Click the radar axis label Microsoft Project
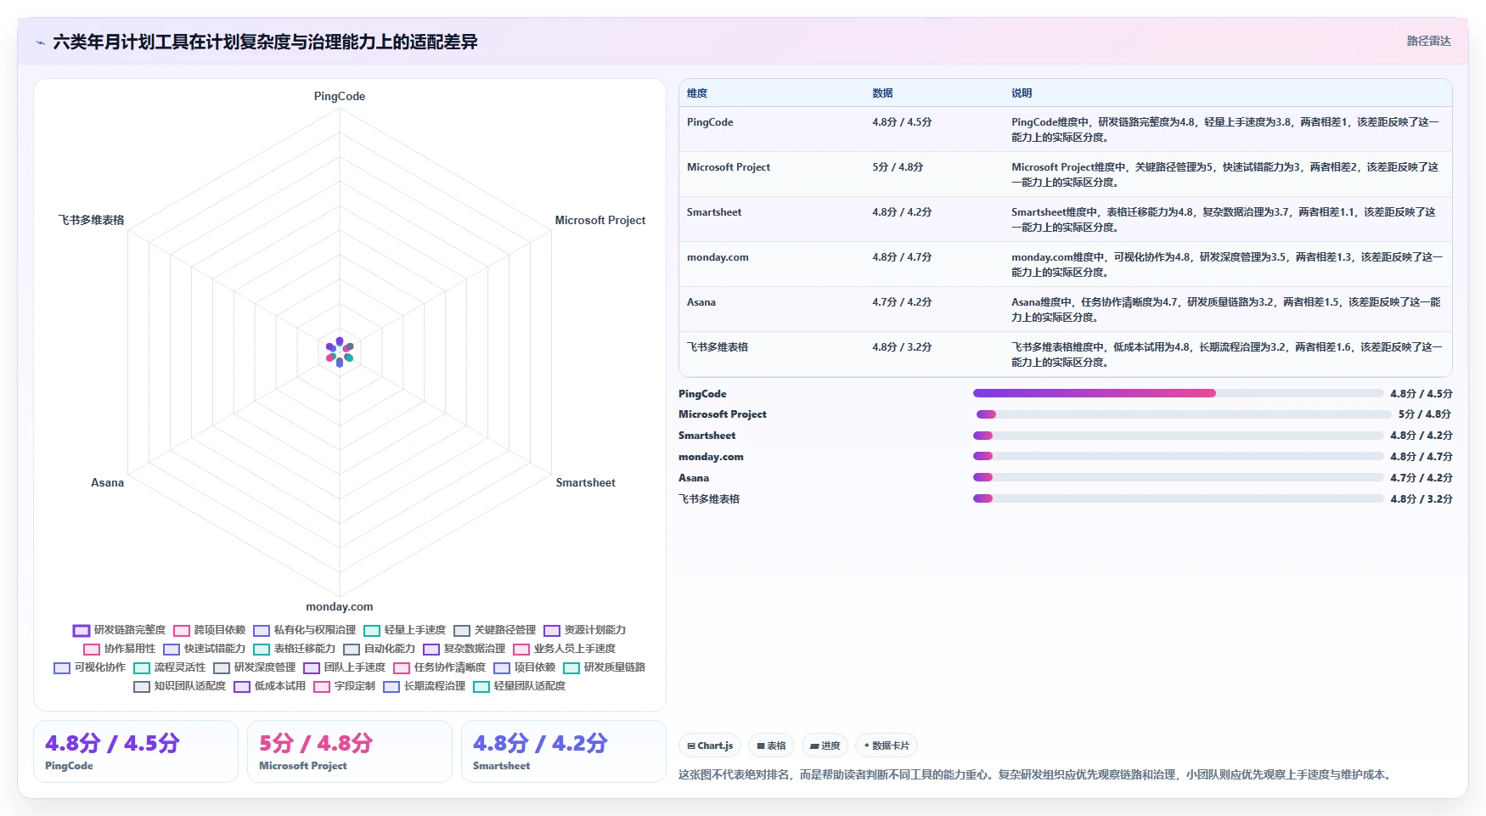Image resolution: width=1486 pixels, height=816 pixels. coord(600,220)
